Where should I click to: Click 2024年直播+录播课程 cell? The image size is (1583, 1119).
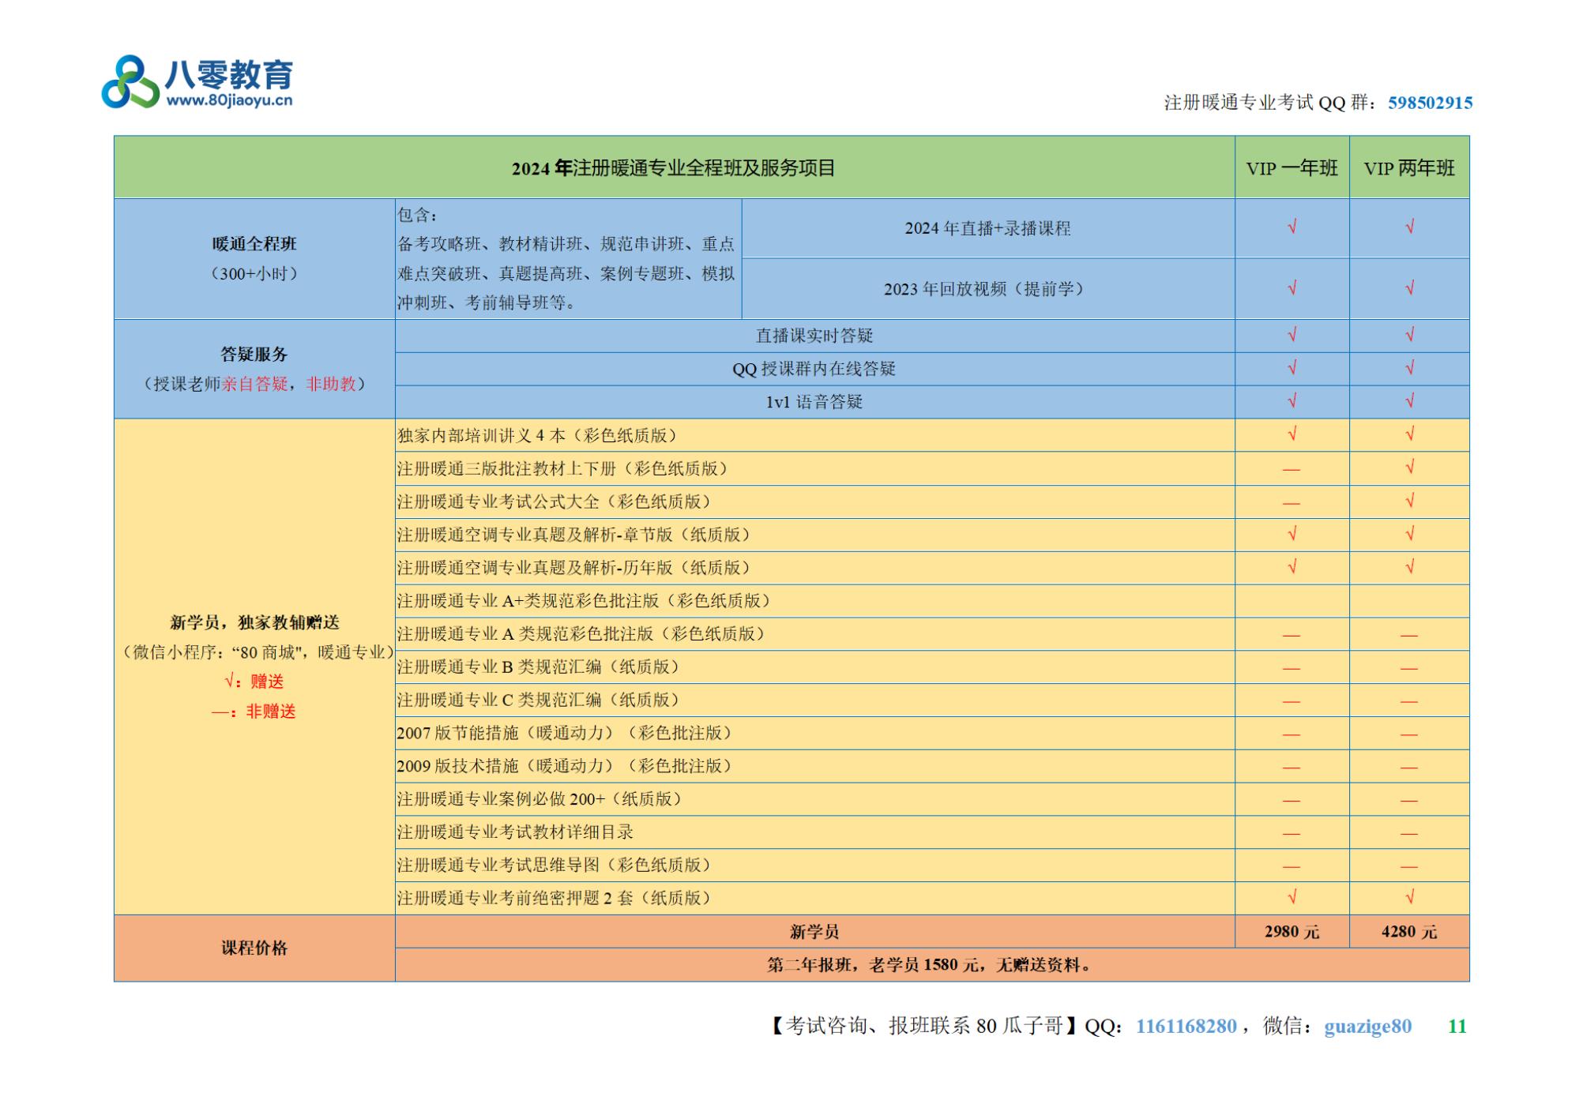click(x=987, y=228)
